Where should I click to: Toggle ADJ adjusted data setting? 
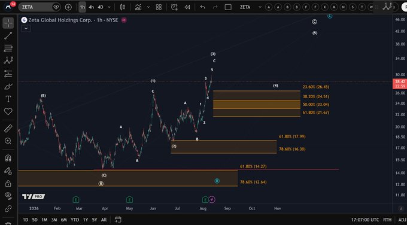point(402,220)
